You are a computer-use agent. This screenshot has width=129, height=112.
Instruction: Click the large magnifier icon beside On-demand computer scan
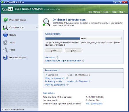point(47,22)
